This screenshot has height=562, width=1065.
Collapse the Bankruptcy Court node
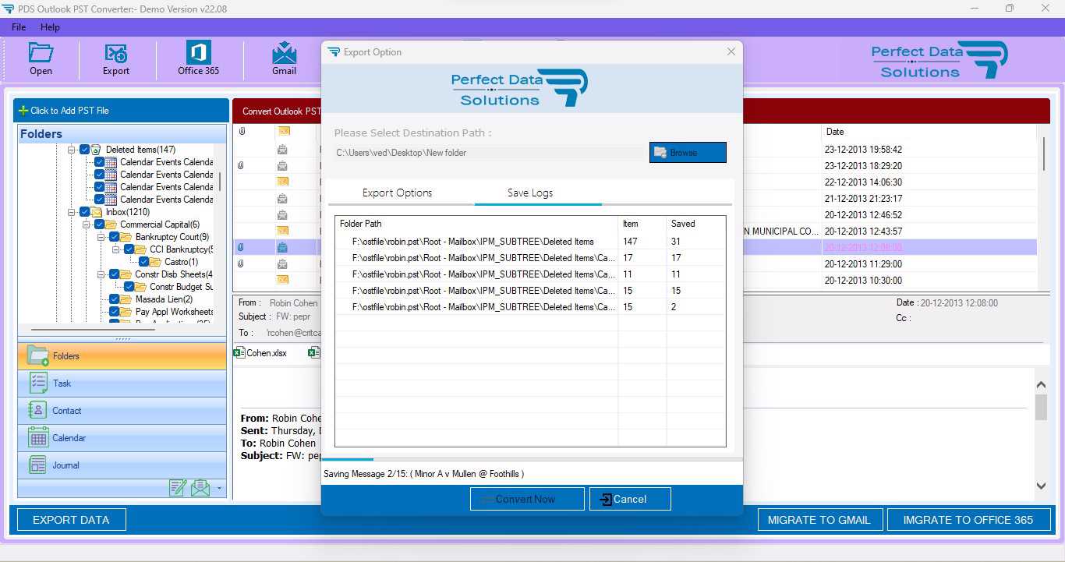[101, 237]
